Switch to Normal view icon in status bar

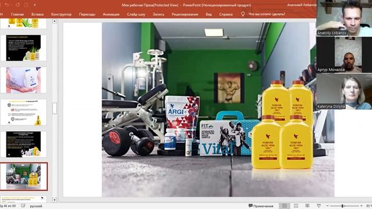click(x=284, y=206)
